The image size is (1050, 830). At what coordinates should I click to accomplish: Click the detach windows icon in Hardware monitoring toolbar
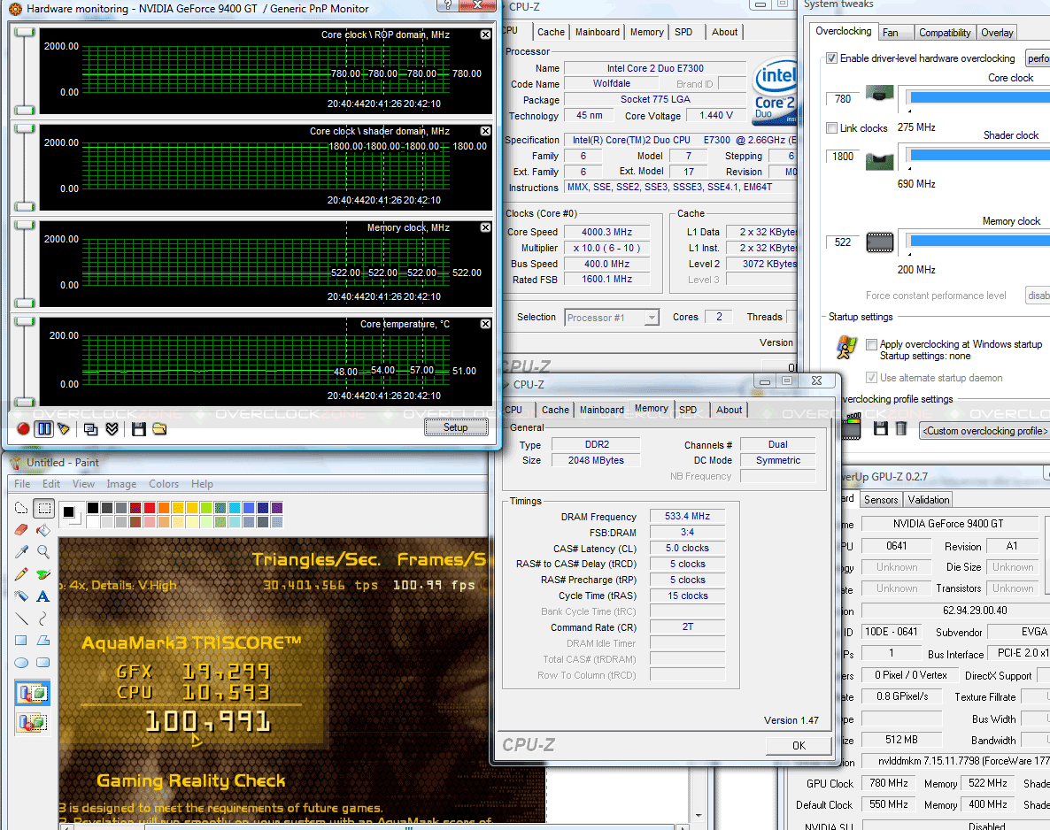click(x=91, y=429)
